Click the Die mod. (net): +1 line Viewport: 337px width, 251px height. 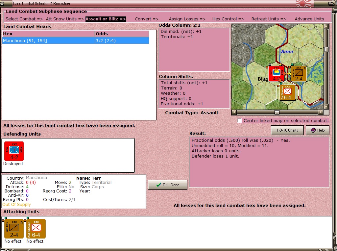tap(181, 31)
